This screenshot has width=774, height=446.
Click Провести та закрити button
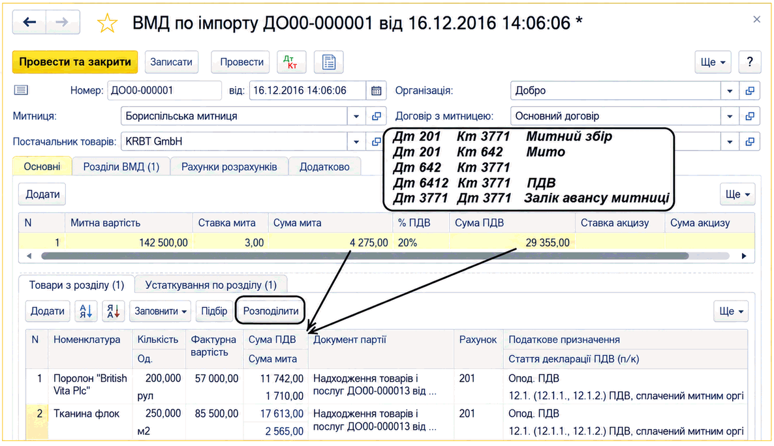click(75, 62)
